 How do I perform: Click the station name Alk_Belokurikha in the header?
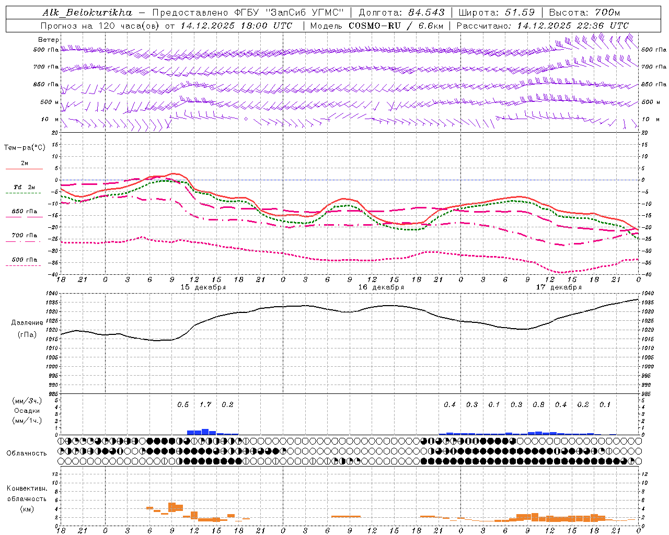pos(87,13)
